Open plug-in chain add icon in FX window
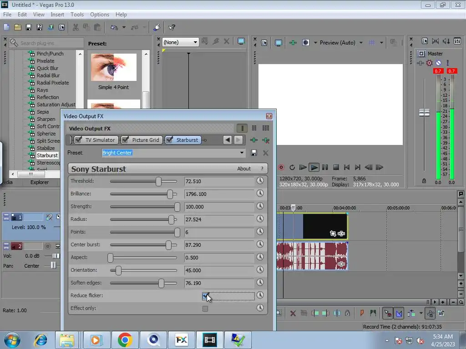Viewport: 466px width, 349px height. click(254, 140)
